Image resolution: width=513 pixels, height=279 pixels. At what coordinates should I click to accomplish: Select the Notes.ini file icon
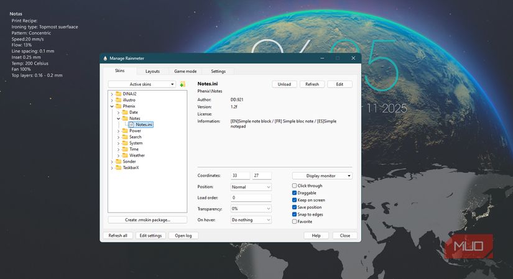(132, 125)
